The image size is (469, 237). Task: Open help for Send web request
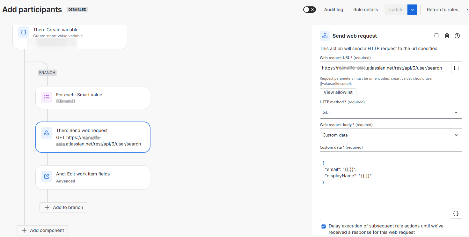[x=457, y=36]
